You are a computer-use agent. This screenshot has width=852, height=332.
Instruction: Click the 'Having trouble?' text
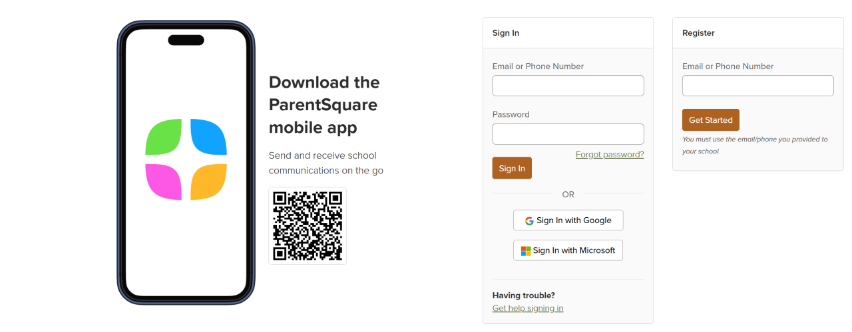(524, 295)
